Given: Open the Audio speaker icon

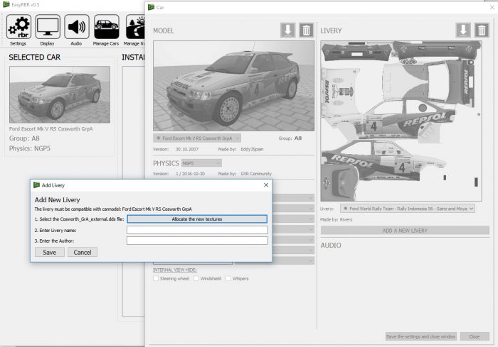Looking at the screenshot, I should pos(77,27).
